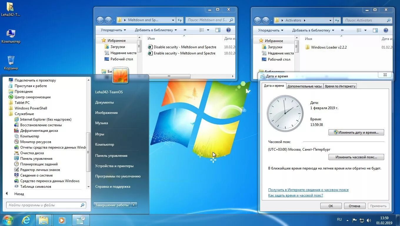This screenshot has width=400, height=226.
Task: Open help in Activators window
Action: point(386,30)
